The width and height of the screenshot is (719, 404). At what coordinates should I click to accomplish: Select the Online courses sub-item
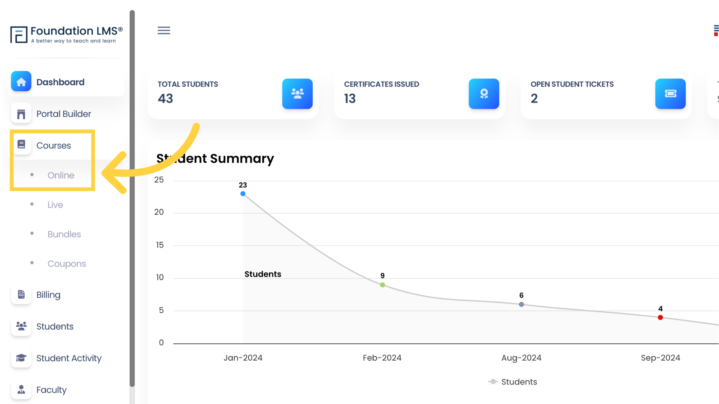(x=61, y=175)
